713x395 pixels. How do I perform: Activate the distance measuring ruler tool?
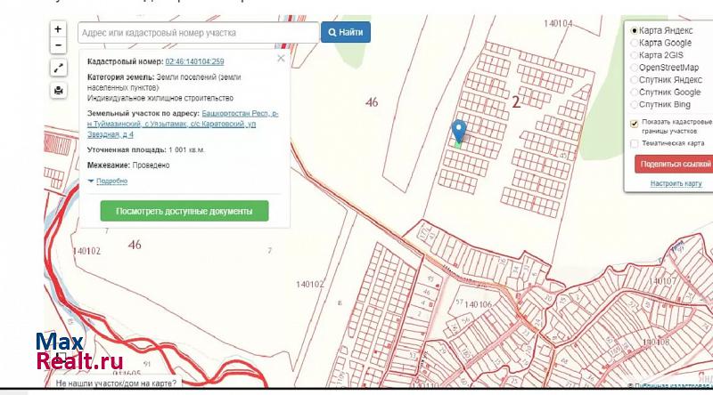(x=58, y=68)
